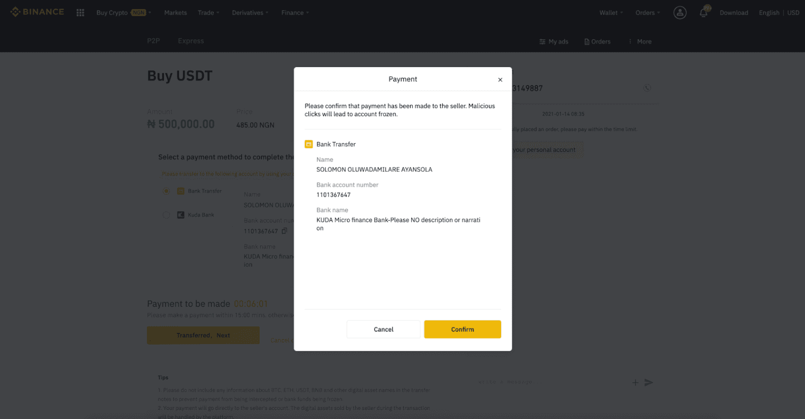This screenshot has width=805, height=419.
Task: Open My ads page
Action: pyautogui.click(x=553, y=41)
